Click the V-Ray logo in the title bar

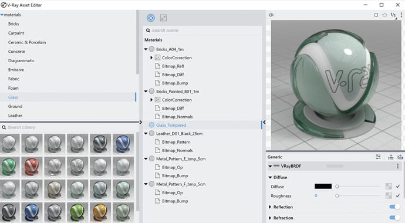4,5
